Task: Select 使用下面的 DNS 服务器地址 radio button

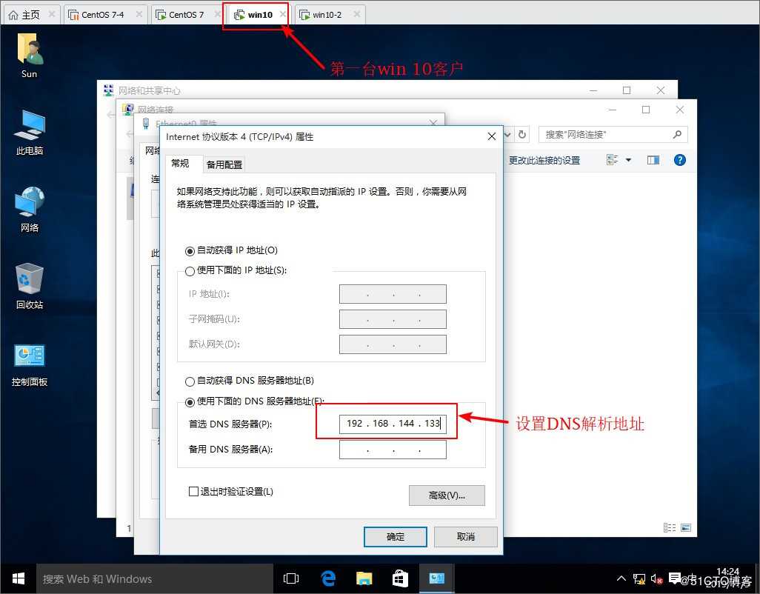Action: (190, 401)
